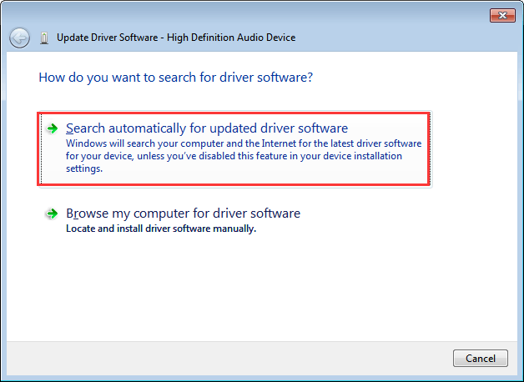Click 'Locate and install driver software manually' text
524x382 pixels.
point(160,229)
